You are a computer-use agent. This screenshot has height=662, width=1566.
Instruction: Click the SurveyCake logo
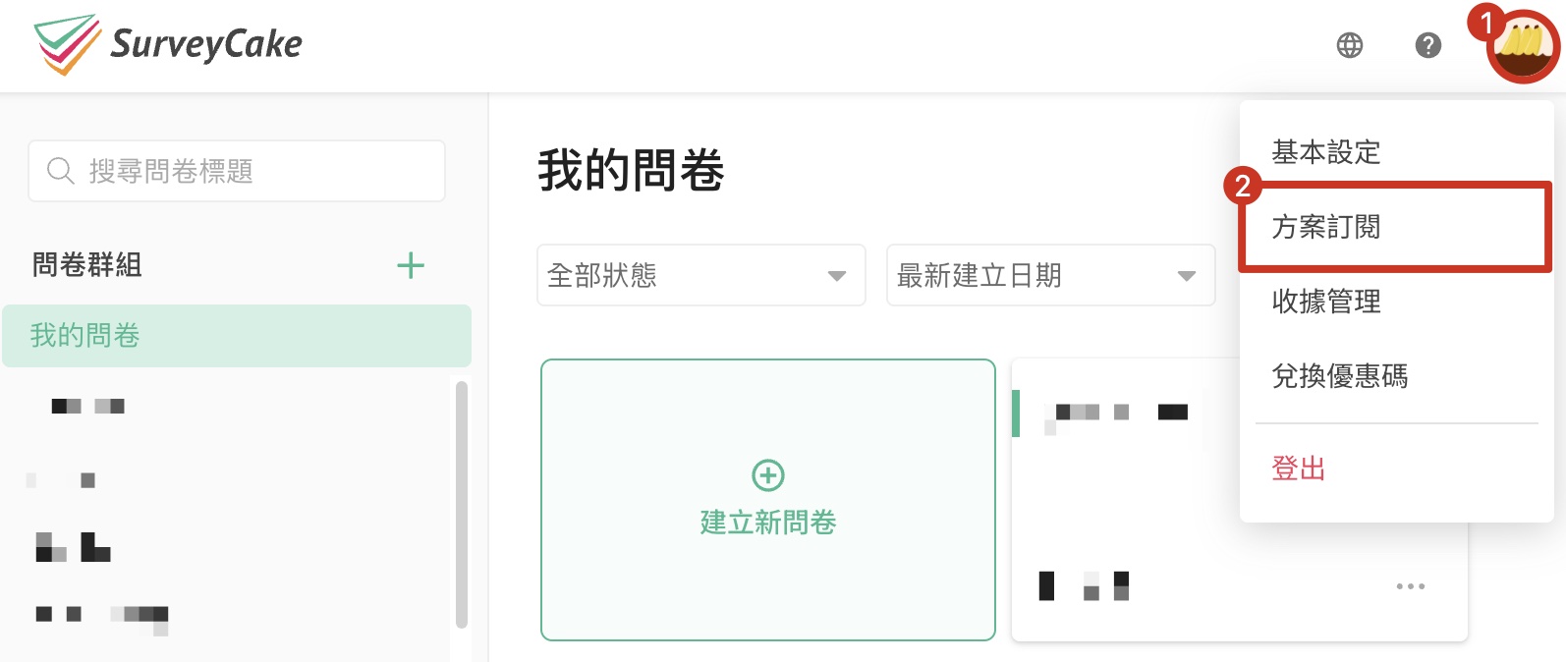pos(167,44)
